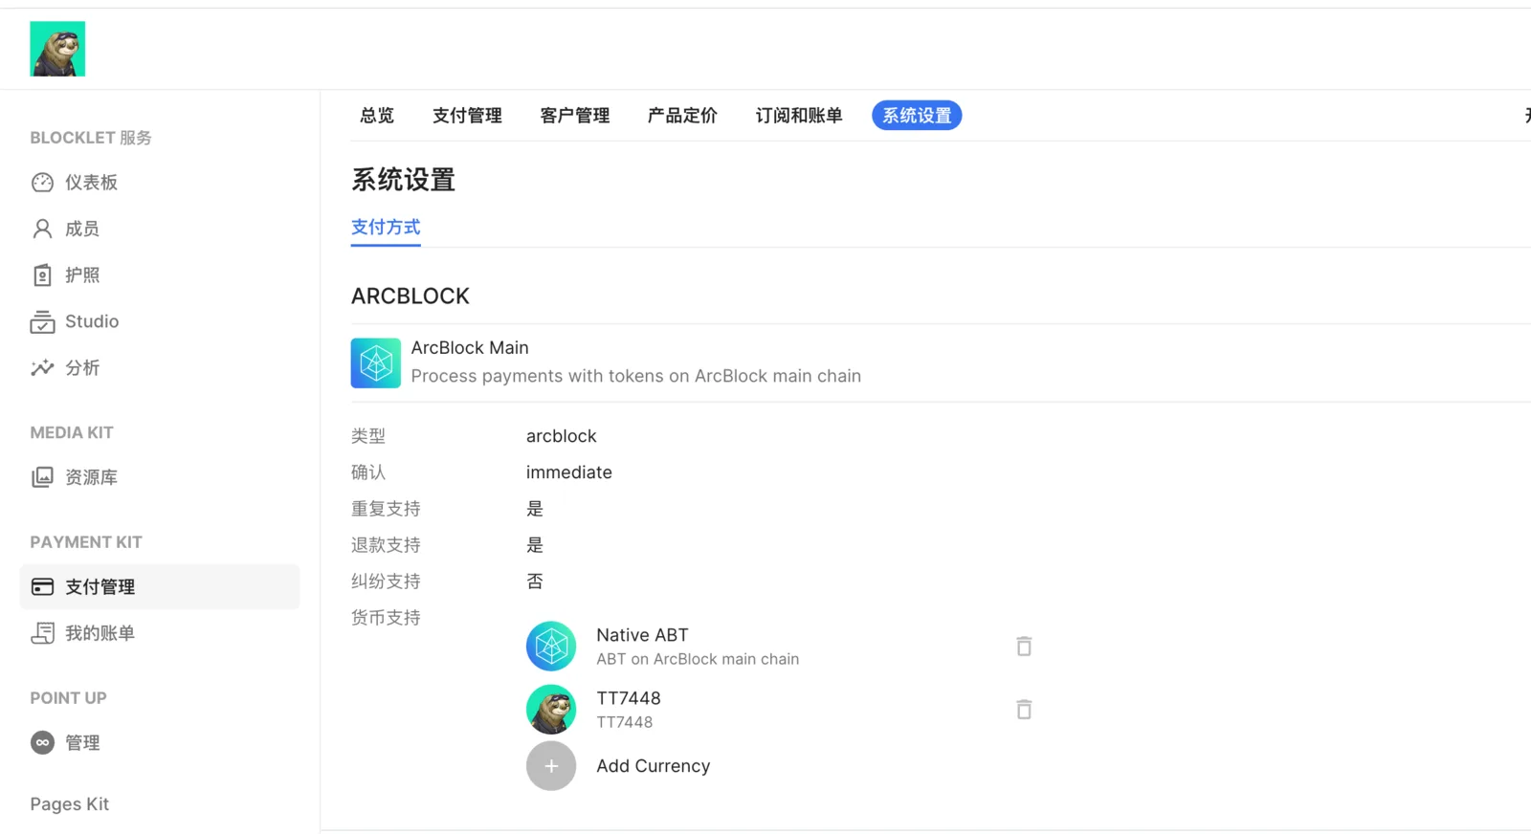
Task: Open 我的账单 in Payment Kit
Action: [x=100, y=633]
